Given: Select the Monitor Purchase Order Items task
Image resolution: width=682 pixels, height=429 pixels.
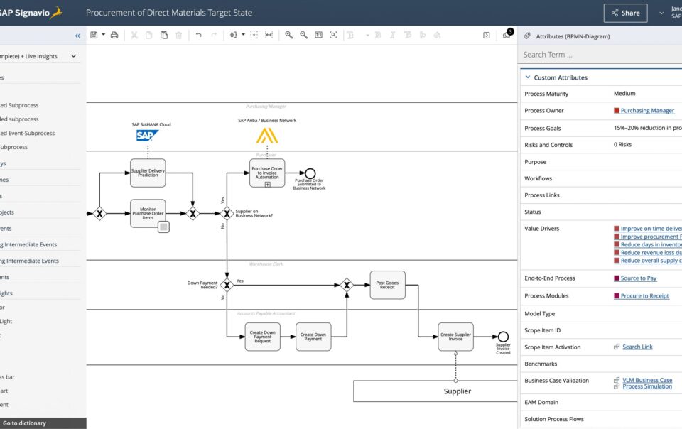Looking at the screenshot, I should point(148,213).
